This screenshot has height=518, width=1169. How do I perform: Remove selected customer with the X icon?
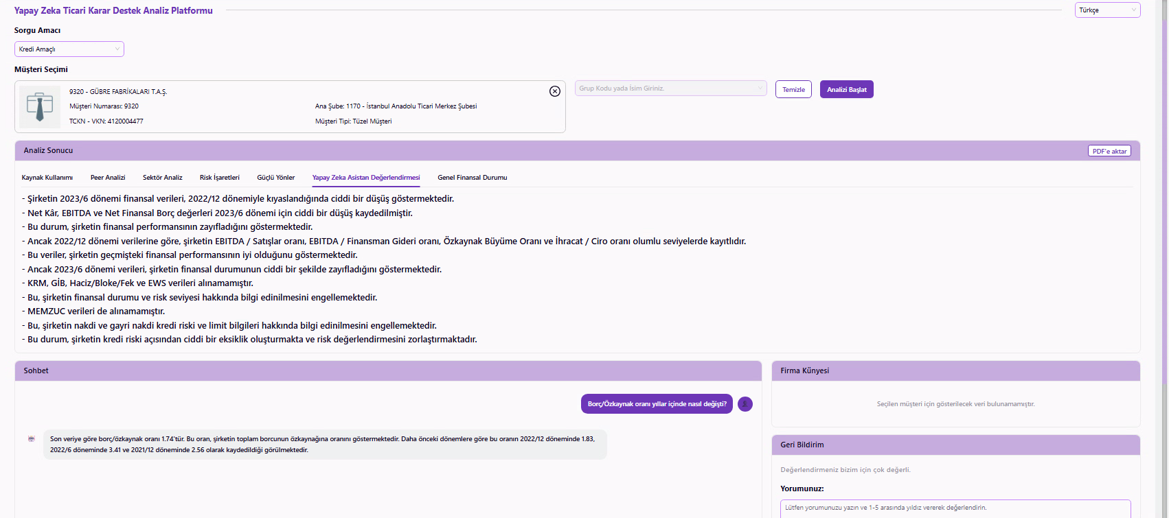coord(555,91)
